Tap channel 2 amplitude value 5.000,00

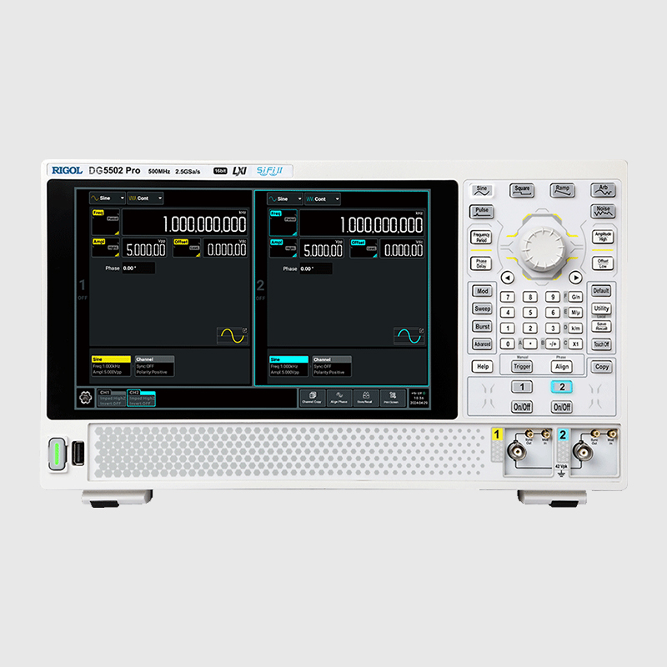322,248
